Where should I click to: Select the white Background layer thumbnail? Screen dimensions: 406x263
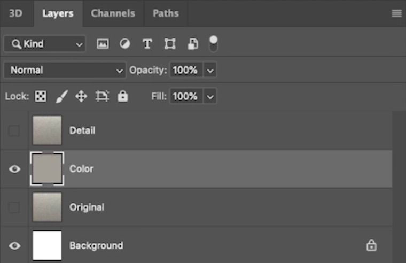(47, 245)
